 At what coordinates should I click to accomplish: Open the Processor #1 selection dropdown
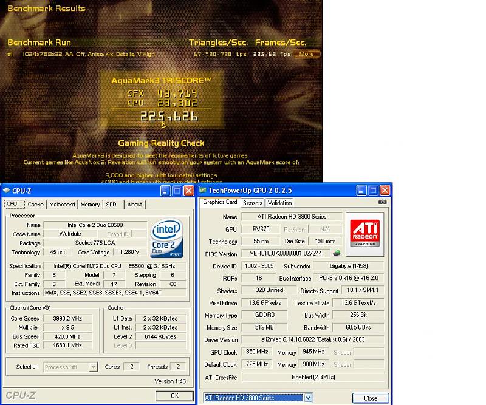[70, 367]
